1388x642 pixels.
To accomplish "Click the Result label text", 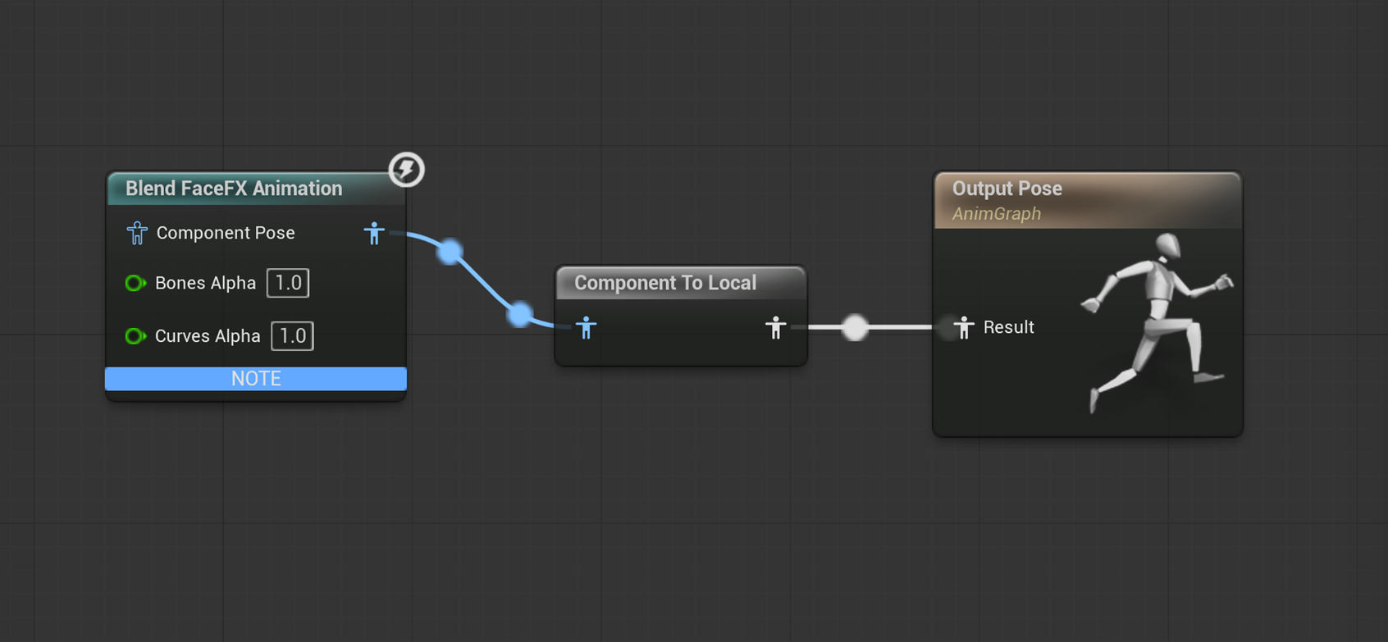I will (x=1008, y=327).
